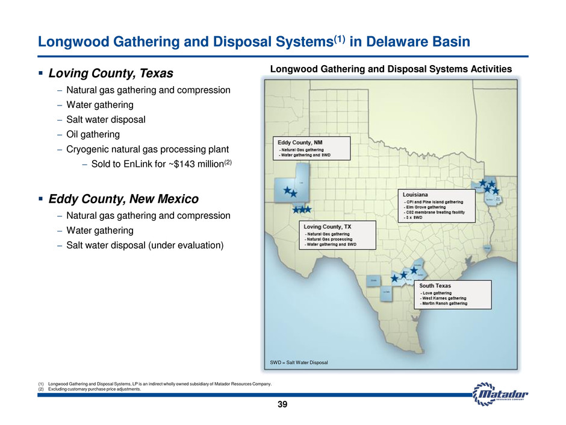Viewport: 566px width, 425px height.
Task: Click the Louisiana map callout box
Action: 437,206
